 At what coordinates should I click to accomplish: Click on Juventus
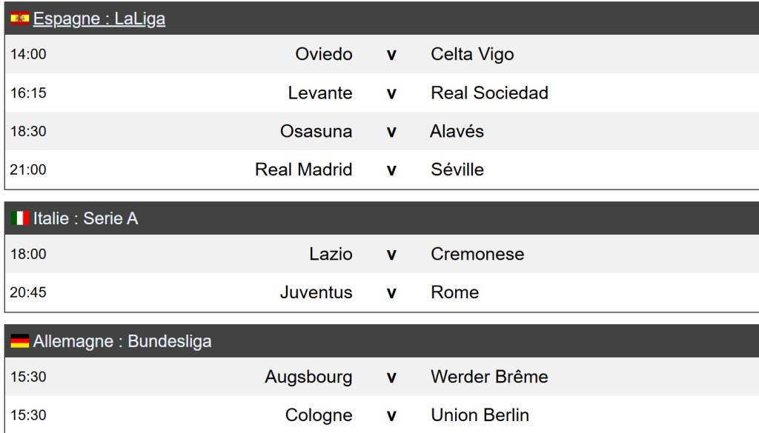point(316,293)
